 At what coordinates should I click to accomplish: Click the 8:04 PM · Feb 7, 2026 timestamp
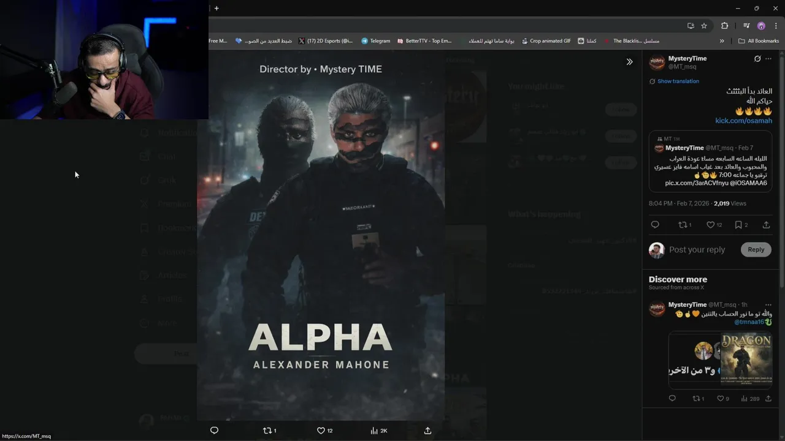click(679, 203)
